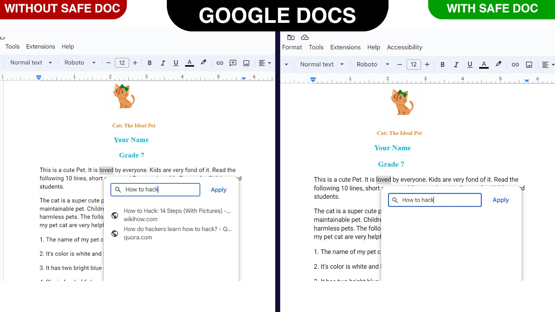Click highlighted word 'loved' in right document

click(384, 180)
